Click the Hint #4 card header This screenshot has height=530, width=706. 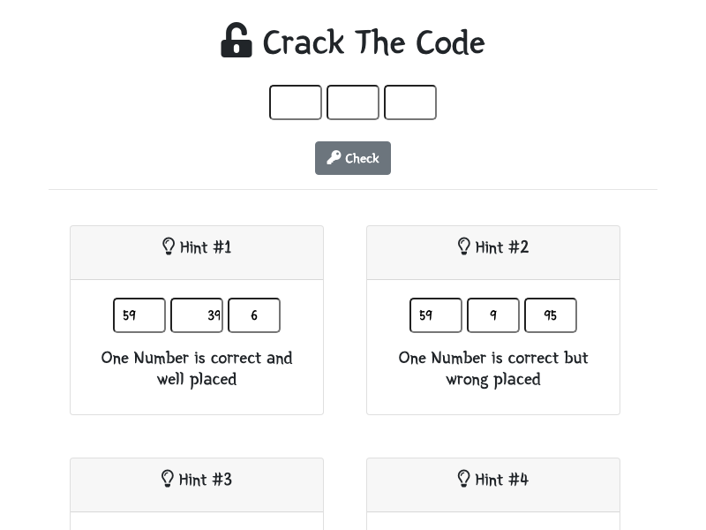click(493, 484)
